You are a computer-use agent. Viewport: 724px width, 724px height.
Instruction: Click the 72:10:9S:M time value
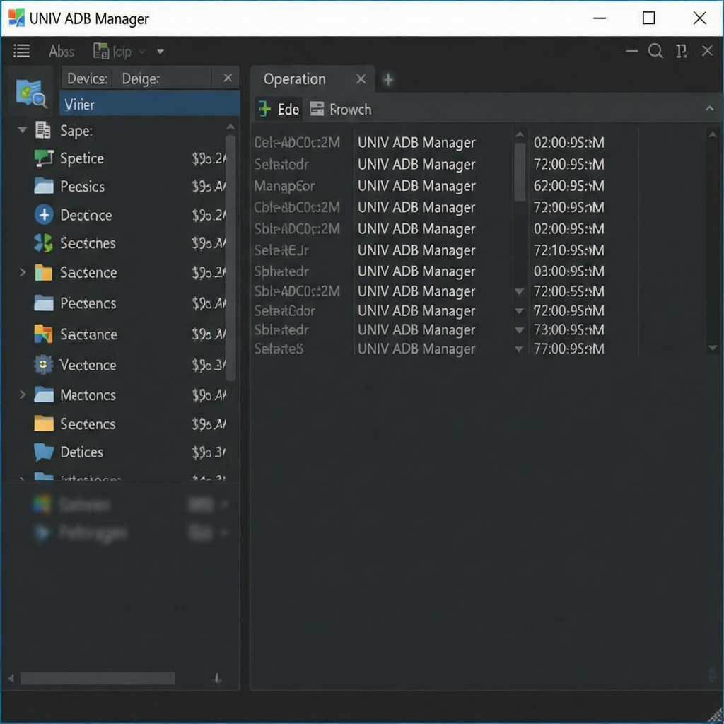coord(569,250)
